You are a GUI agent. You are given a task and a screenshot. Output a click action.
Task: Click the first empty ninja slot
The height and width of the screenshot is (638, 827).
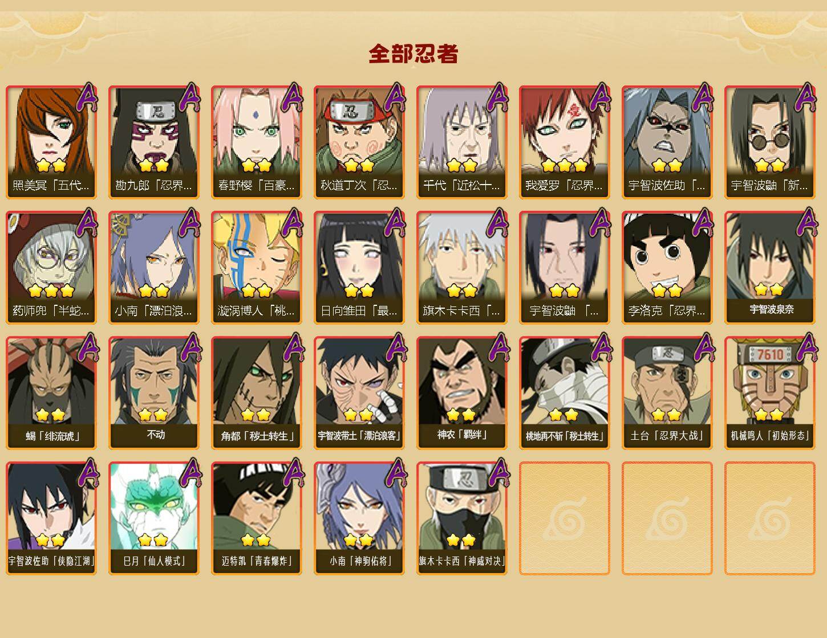[565, 518]
